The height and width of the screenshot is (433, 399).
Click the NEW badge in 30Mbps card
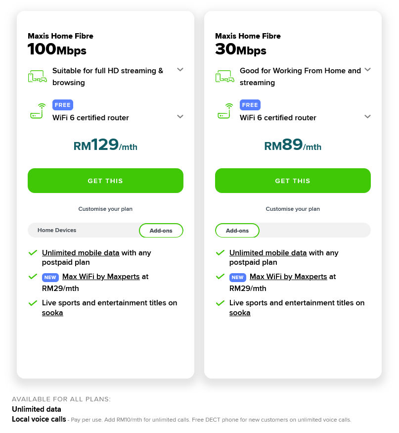238,277
